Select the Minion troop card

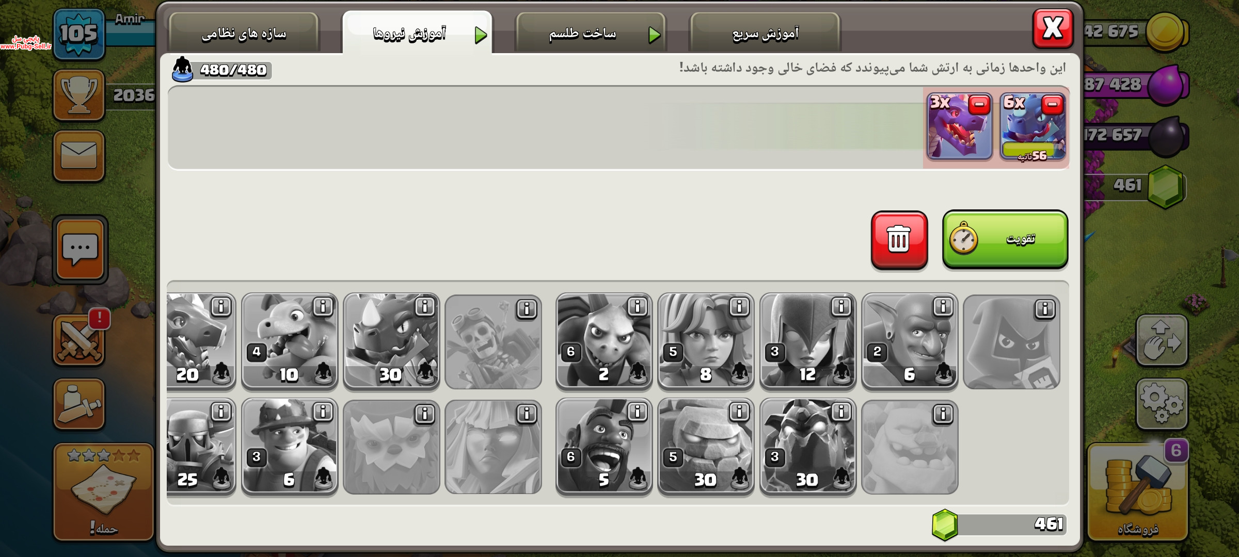click(603, 340)
